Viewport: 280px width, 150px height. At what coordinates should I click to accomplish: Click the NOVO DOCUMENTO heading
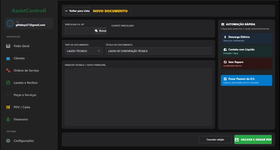[110, 11]
